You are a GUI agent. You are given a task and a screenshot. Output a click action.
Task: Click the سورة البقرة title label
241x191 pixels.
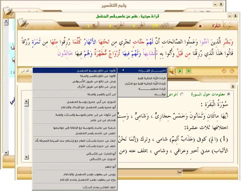pos(223,26)
